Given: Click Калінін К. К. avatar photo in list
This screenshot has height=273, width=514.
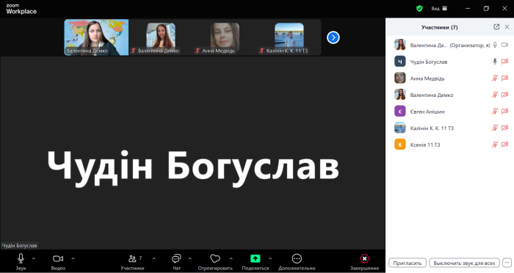Looking at the screenshot, I should [400, 128].
